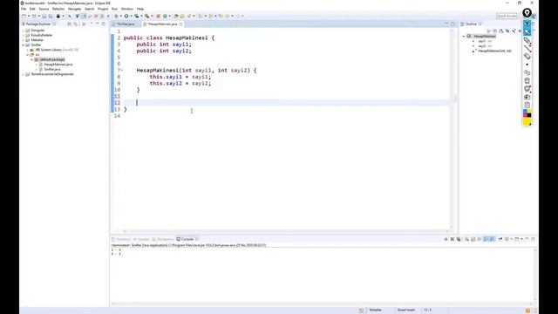
Task: Switch to the Console tab
Action: pos(187,239)
